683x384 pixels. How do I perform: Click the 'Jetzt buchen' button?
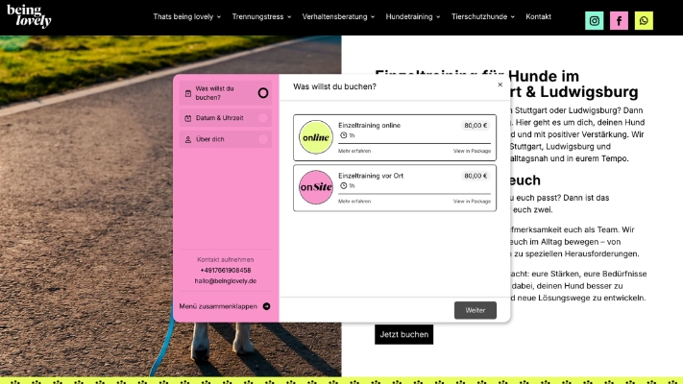[x=403, y=334]
